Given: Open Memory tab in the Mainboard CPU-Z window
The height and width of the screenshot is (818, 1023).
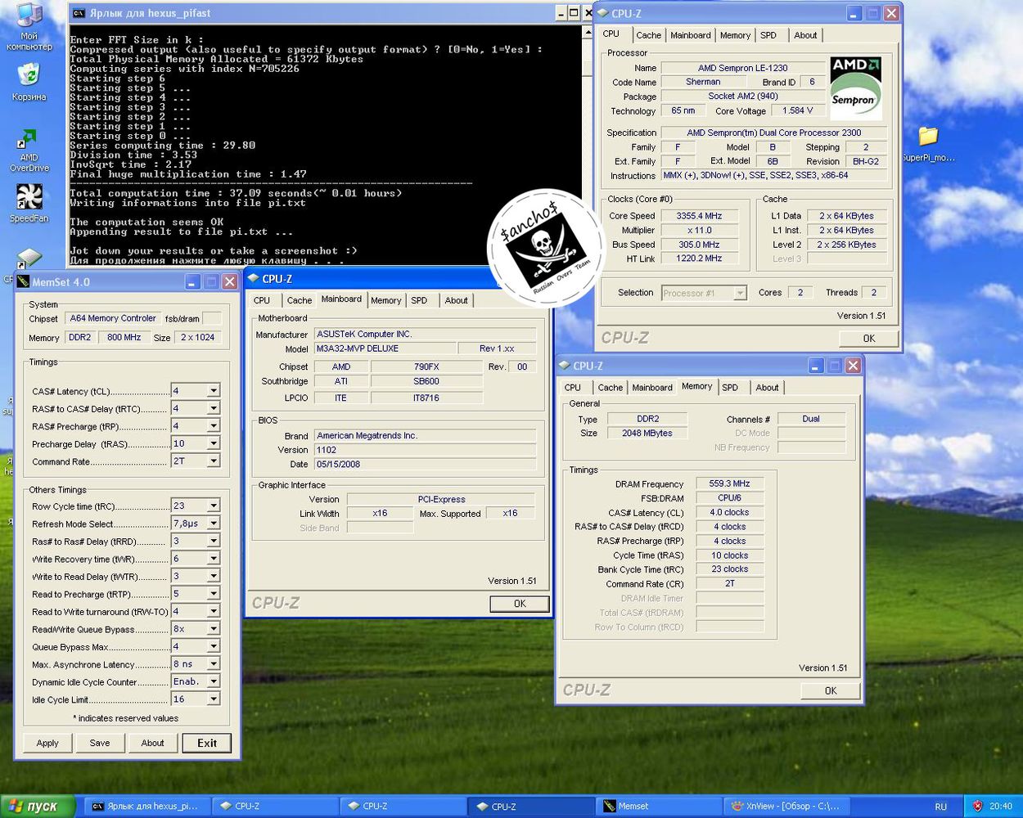Looking at the screenshot, I should click(x=386, y=300).
